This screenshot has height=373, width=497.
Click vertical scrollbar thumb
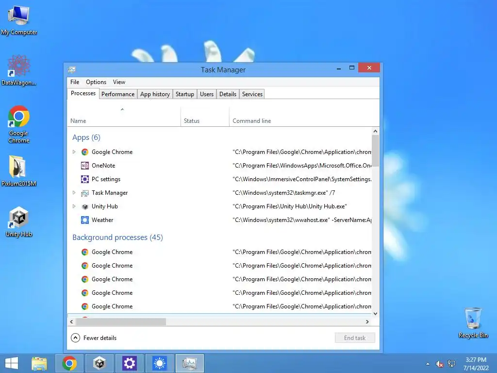click(375, 151)
